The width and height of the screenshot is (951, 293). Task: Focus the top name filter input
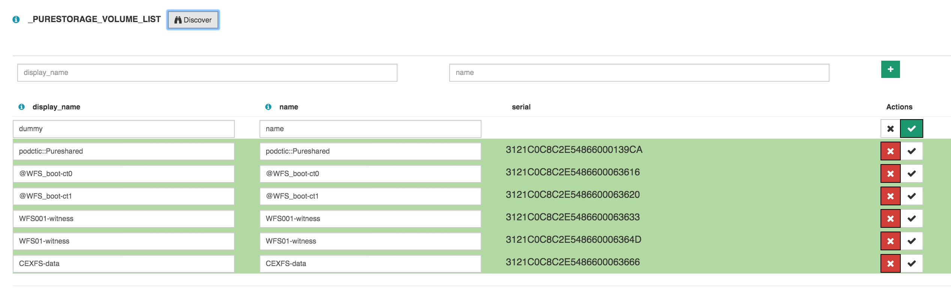pyautogui.click(x=639, y=73)
